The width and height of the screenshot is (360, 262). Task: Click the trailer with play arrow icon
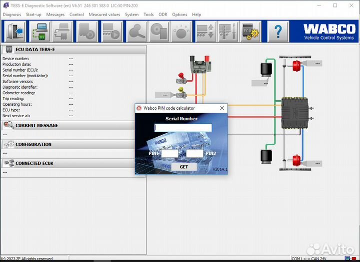coord(112,31)
